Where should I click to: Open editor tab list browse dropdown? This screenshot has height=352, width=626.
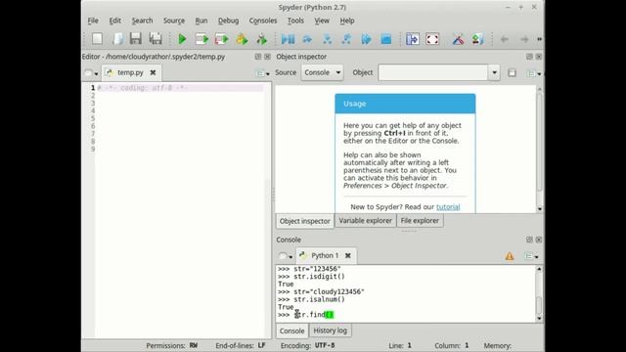click(x=91, y=73)
